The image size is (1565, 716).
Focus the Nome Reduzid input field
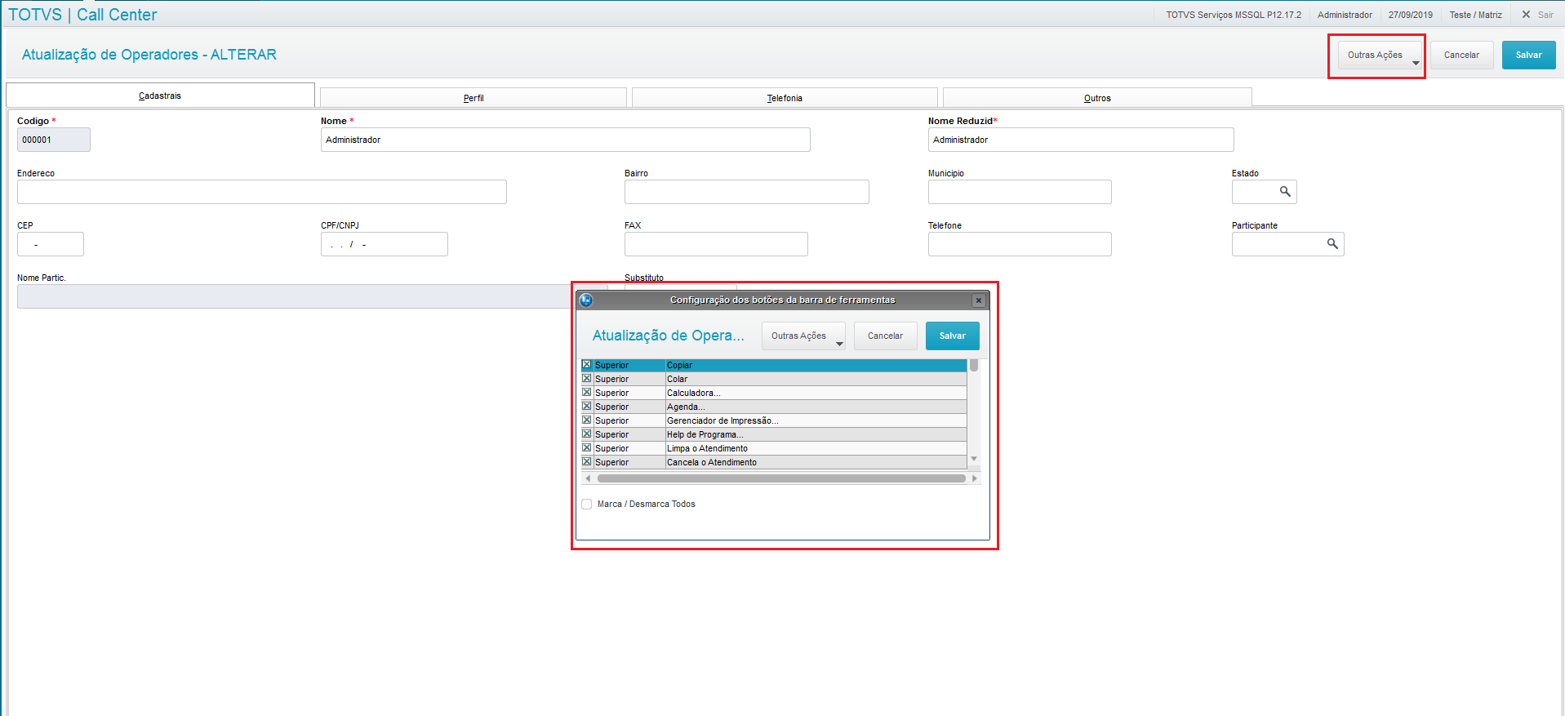(x=1081, y=140)
